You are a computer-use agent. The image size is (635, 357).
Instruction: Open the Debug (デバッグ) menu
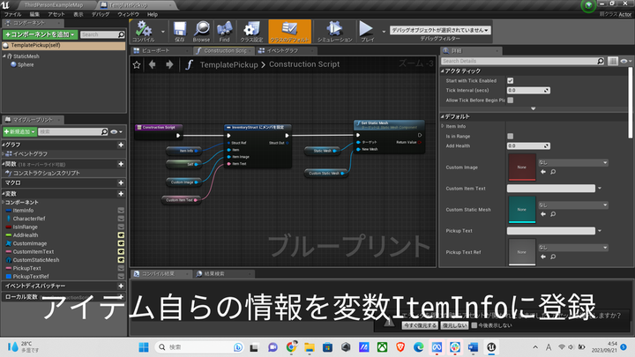click(x=101, y=15)
